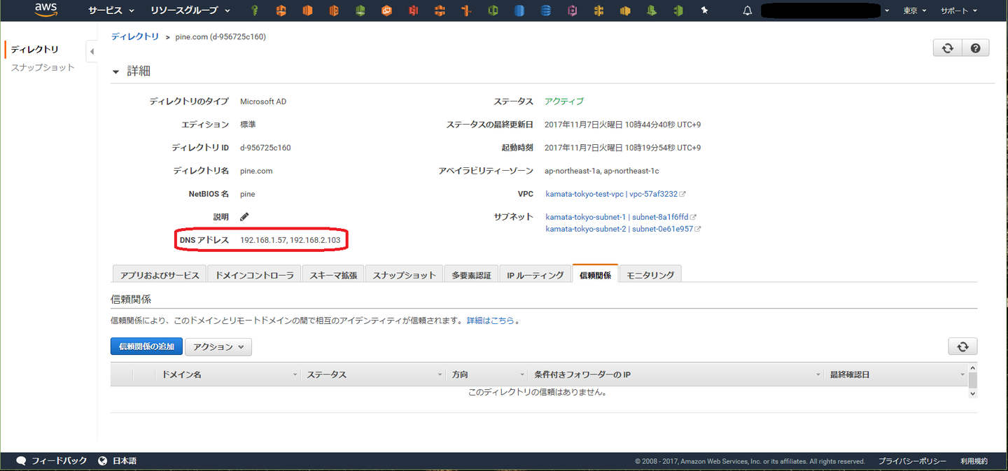1008x471 pixels.
Task: Open the orange hexagon icon showing a monitor
Action: 386,10
